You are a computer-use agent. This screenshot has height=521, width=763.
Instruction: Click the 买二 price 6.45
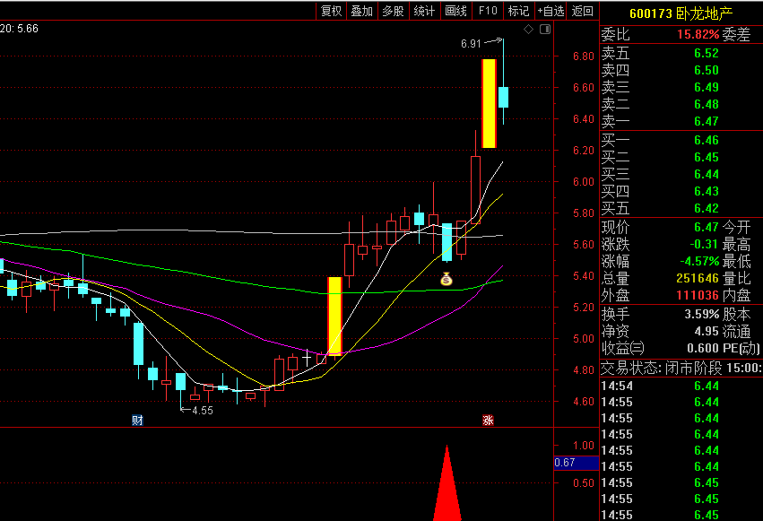(707, 157)
